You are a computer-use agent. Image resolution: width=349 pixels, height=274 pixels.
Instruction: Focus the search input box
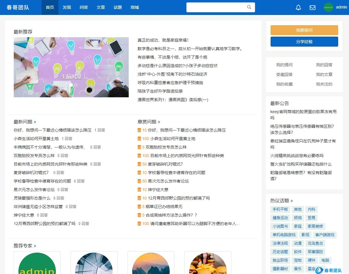(x=216, y=7)
